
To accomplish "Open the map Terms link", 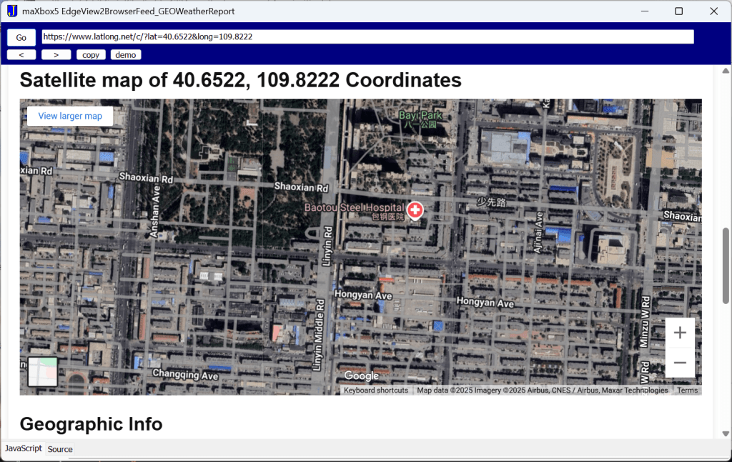I will (x=687, y=390).
